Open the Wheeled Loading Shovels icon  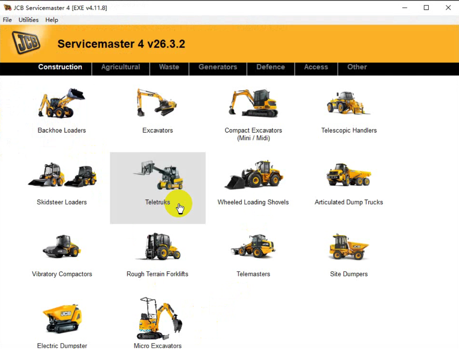coord(254,175)
